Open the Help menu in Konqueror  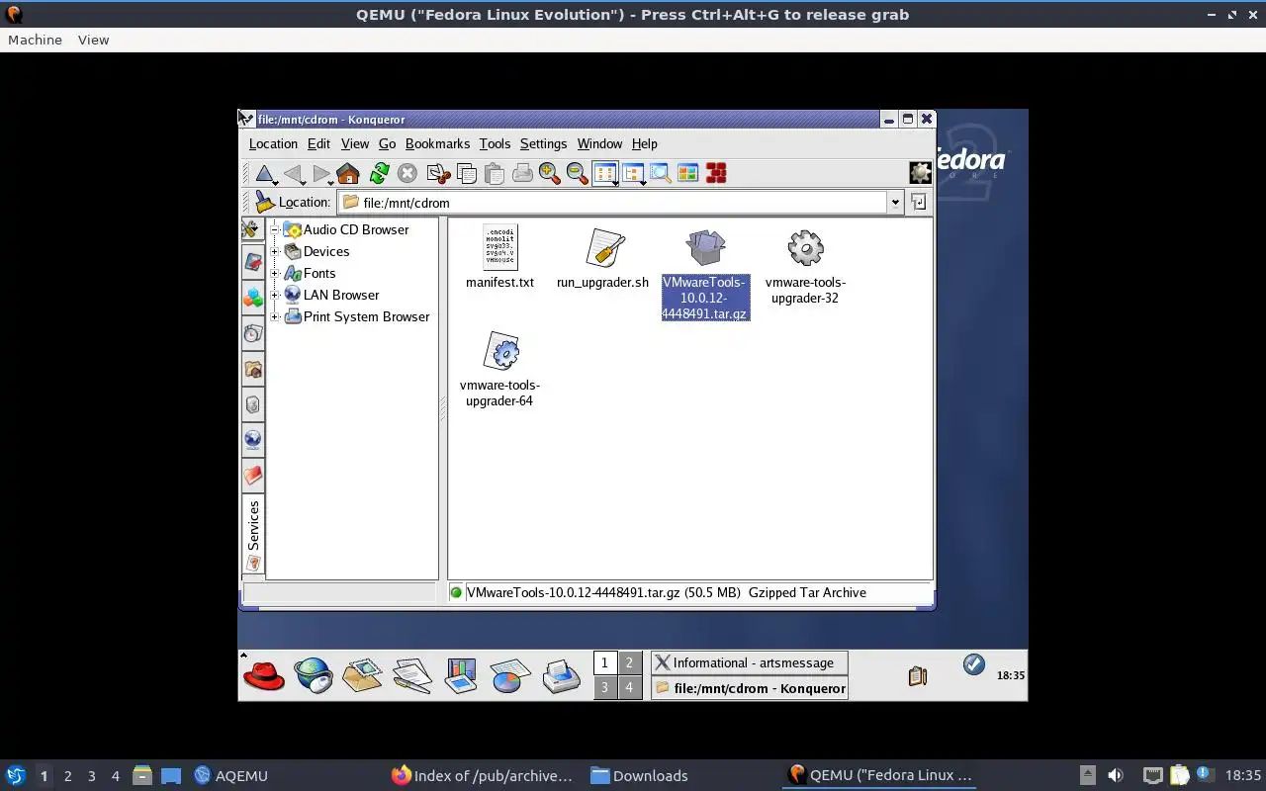[644, 143]
